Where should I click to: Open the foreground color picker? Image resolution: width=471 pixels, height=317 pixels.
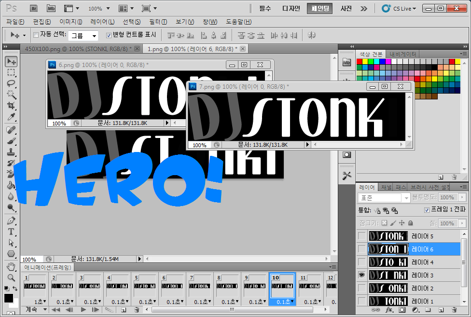(x=8, y=298)
